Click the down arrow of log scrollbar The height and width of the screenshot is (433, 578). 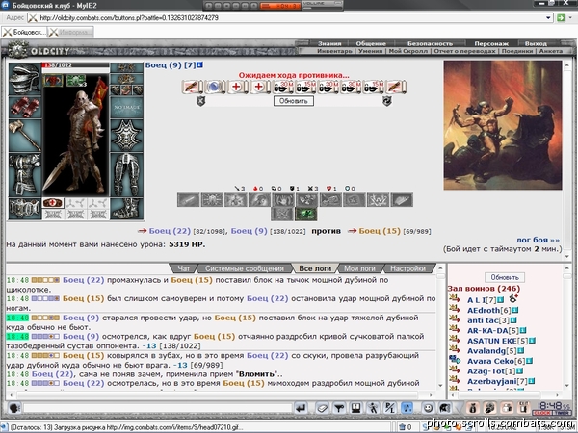coord(440,385)
